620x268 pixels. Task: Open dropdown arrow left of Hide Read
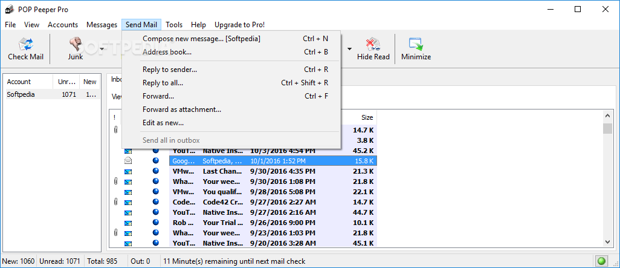click(x=349, y=49)
